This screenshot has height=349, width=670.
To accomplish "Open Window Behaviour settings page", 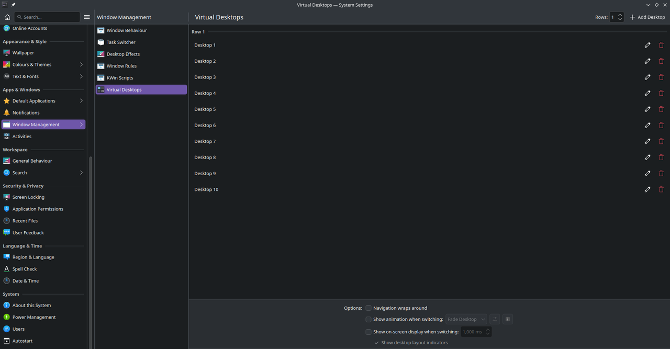I will (141, 30).
